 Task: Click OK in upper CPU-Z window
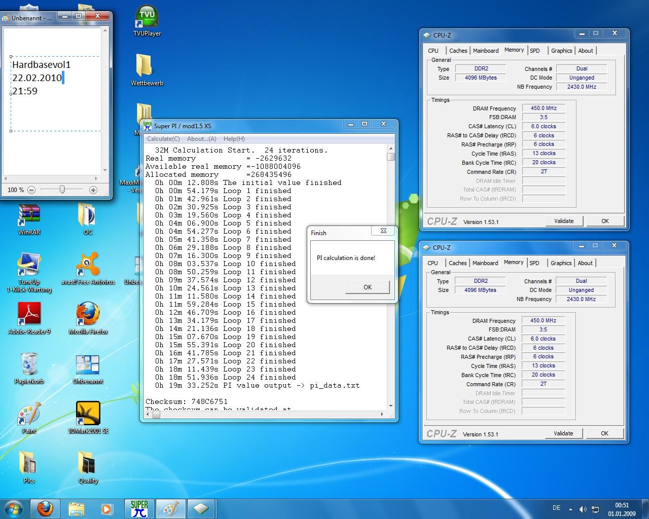point(605,221)
